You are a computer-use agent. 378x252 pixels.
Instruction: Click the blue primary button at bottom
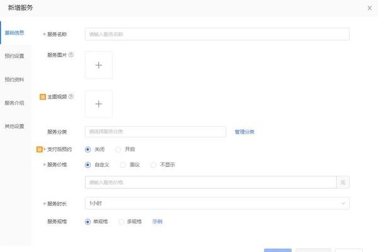[x=278, y=250]
